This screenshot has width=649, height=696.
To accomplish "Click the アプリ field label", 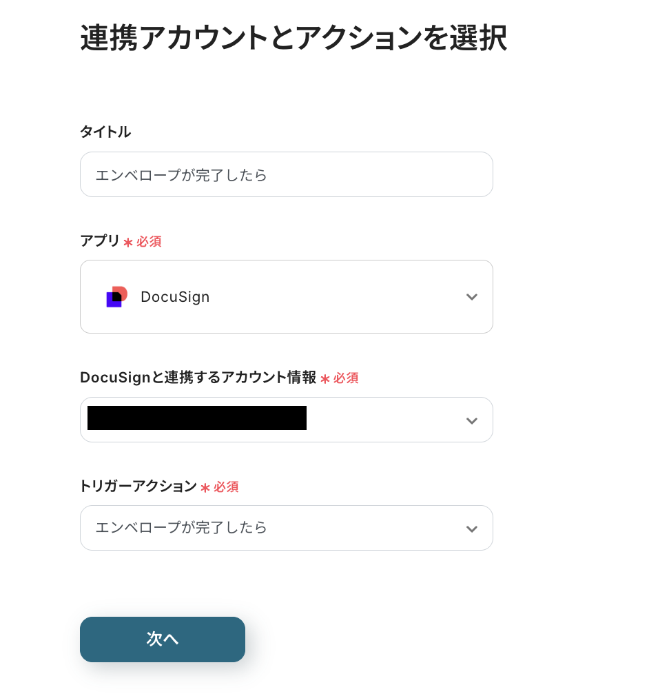I will [100, 240].
